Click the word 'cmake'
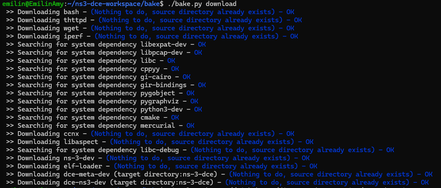 pos(150,117)
